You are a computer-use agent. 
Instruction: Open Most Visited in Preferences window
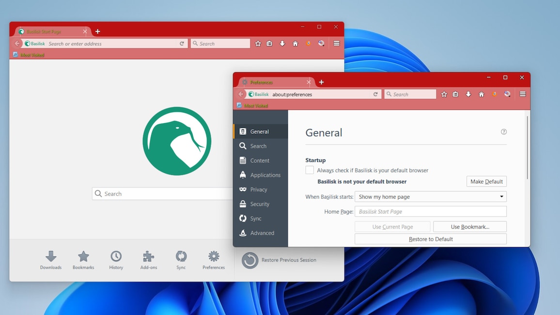pos(252,105)
